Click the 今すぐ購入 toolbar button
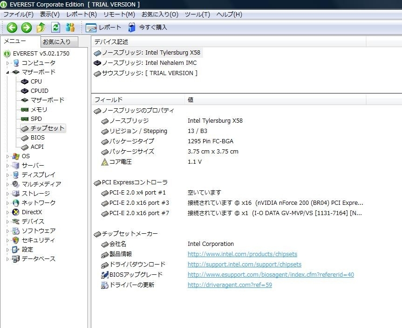The width and height of the screenshot is (402, 328). 147,28
